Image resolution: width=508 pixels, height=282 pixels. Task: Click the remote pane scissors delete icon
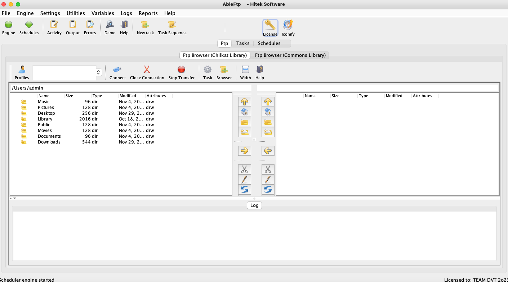tap(268, 169)
